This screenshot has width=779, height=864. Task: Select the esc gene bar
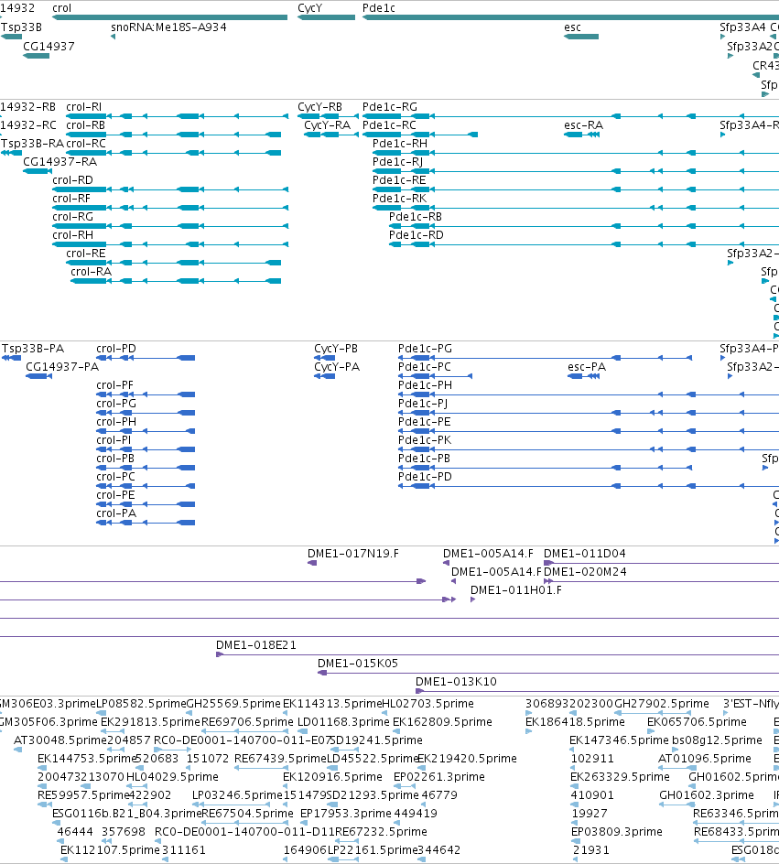point(581,37)
